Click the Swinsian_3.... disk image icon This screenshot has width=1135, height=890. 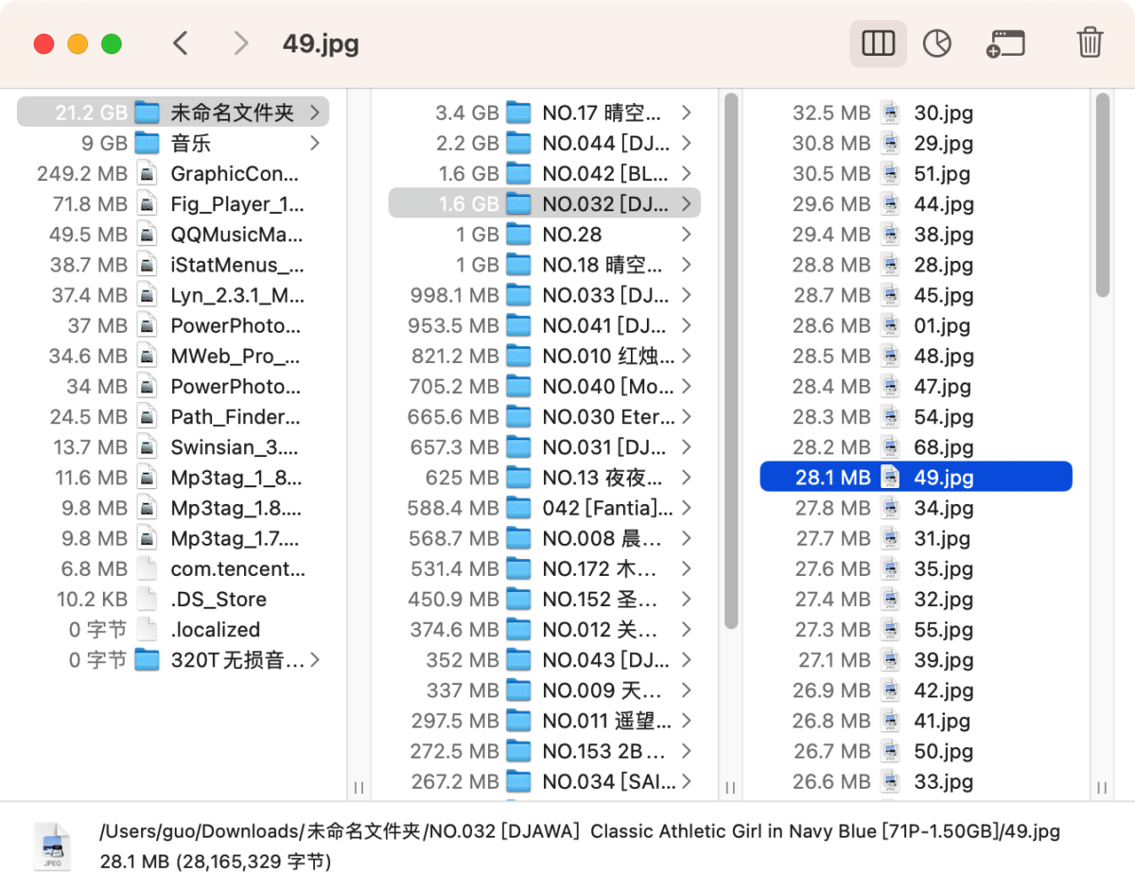(x=147, y=446)
